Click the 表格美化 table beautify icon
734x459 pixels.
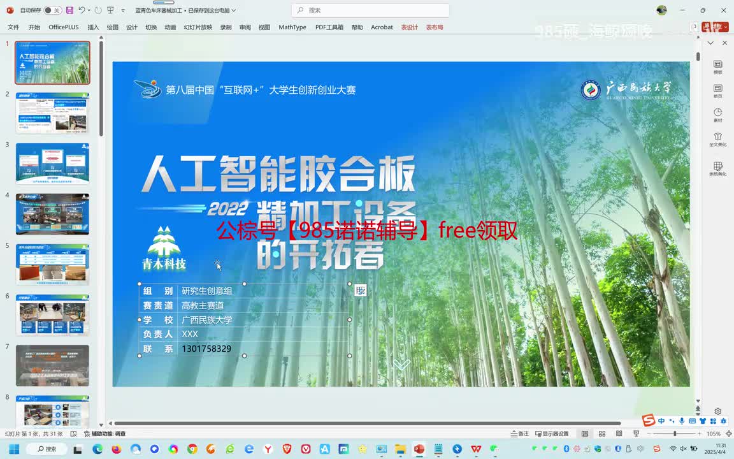[x=717, y=168]
